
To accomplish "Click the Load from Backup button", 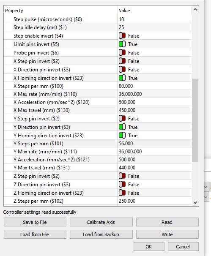I will pyautogui.click(x=101, y=234).
